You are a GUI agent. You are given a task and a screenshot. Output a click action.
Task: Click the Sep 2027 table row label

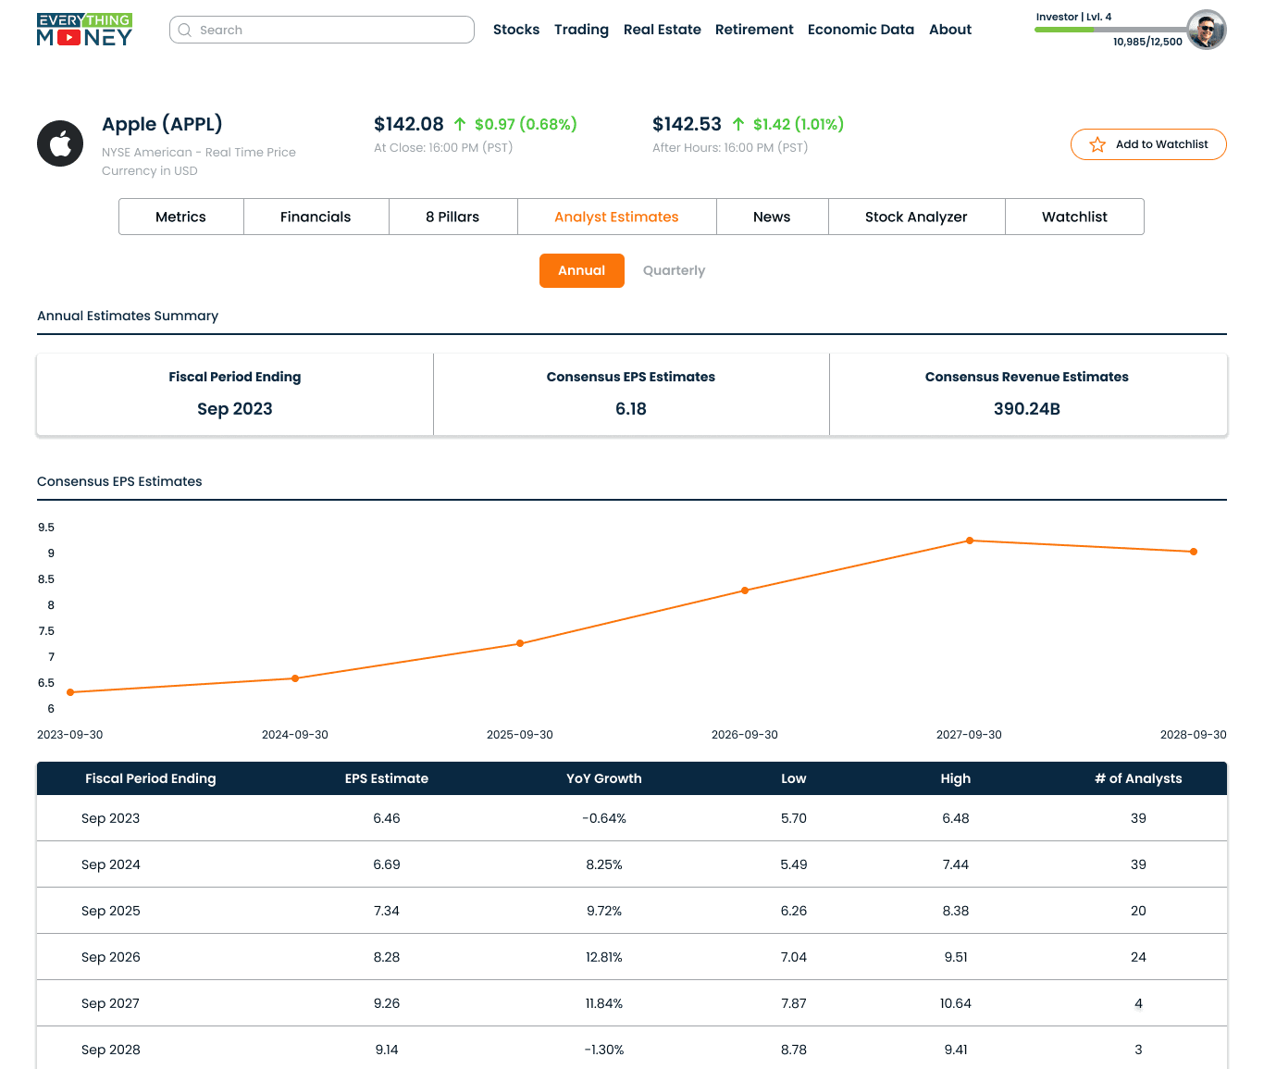[111, 1003]
